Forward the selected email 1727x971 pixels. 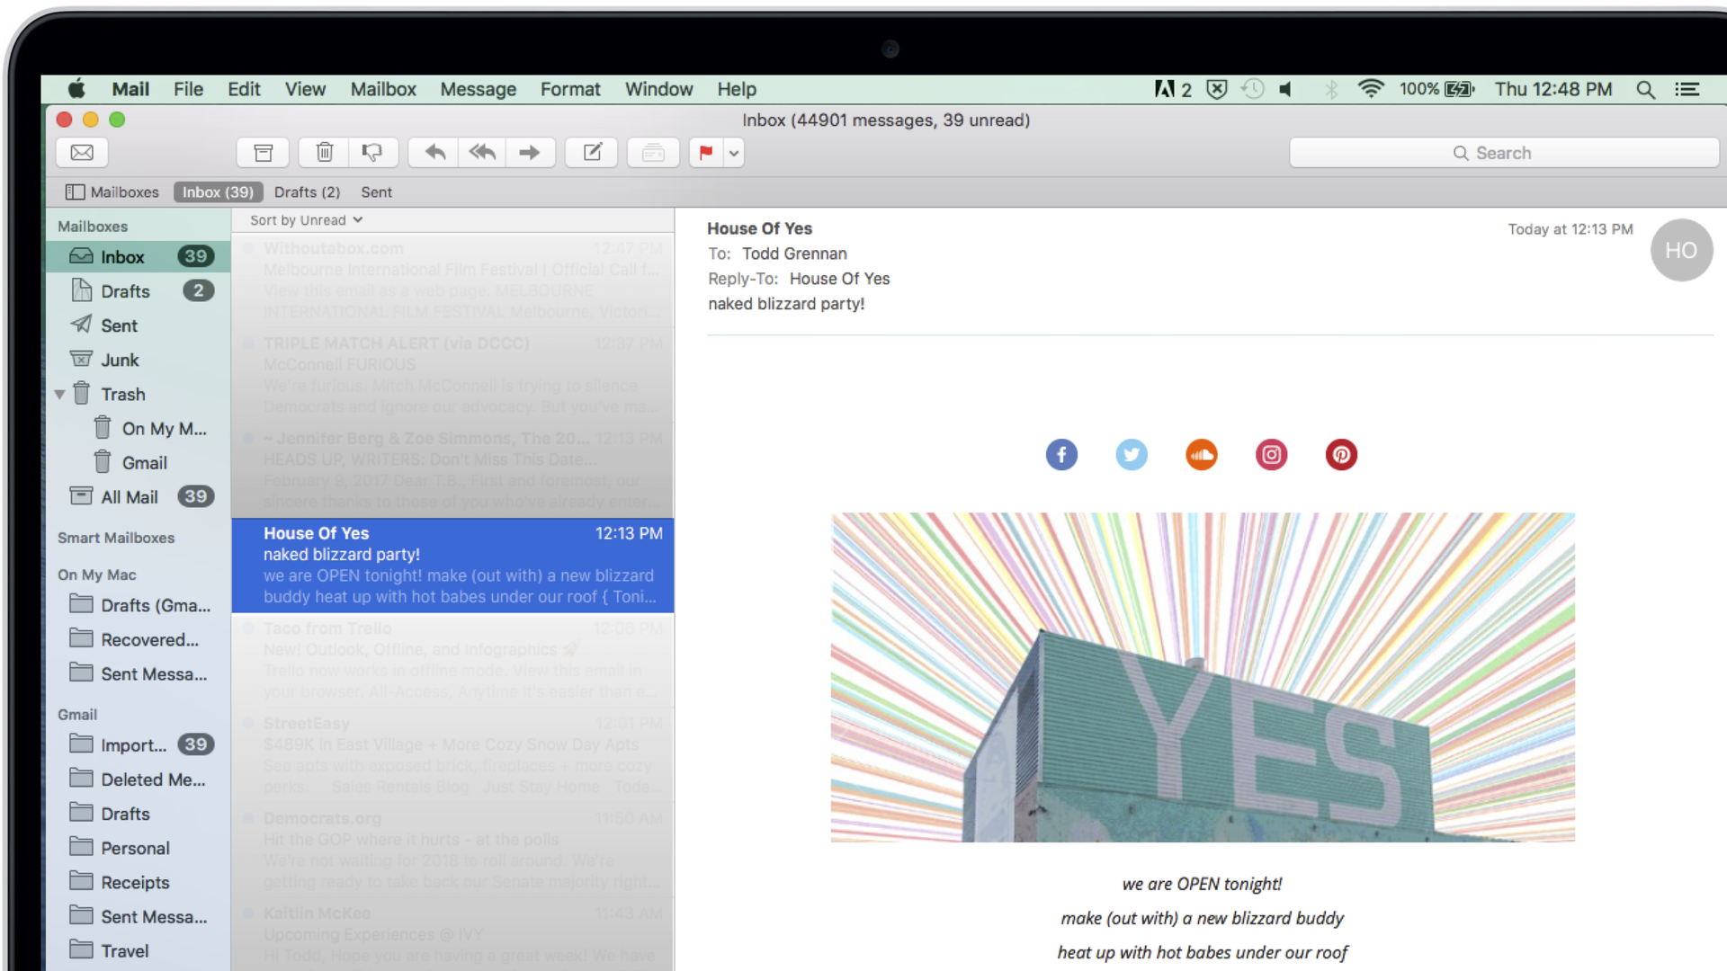(x=530, y=153)
